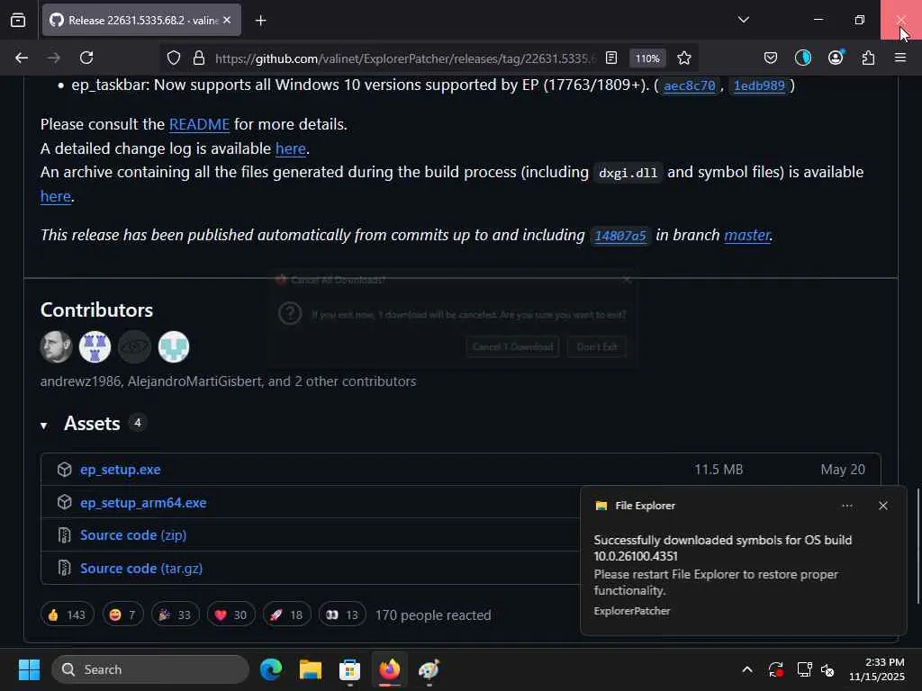Image resolution: width=922 pixels, height=691 pixels.
Task: Switch to Firefox taskbar icon
Action: tap(389, 669)
